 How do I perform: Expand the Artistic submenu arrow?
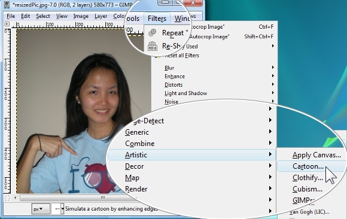270,154
